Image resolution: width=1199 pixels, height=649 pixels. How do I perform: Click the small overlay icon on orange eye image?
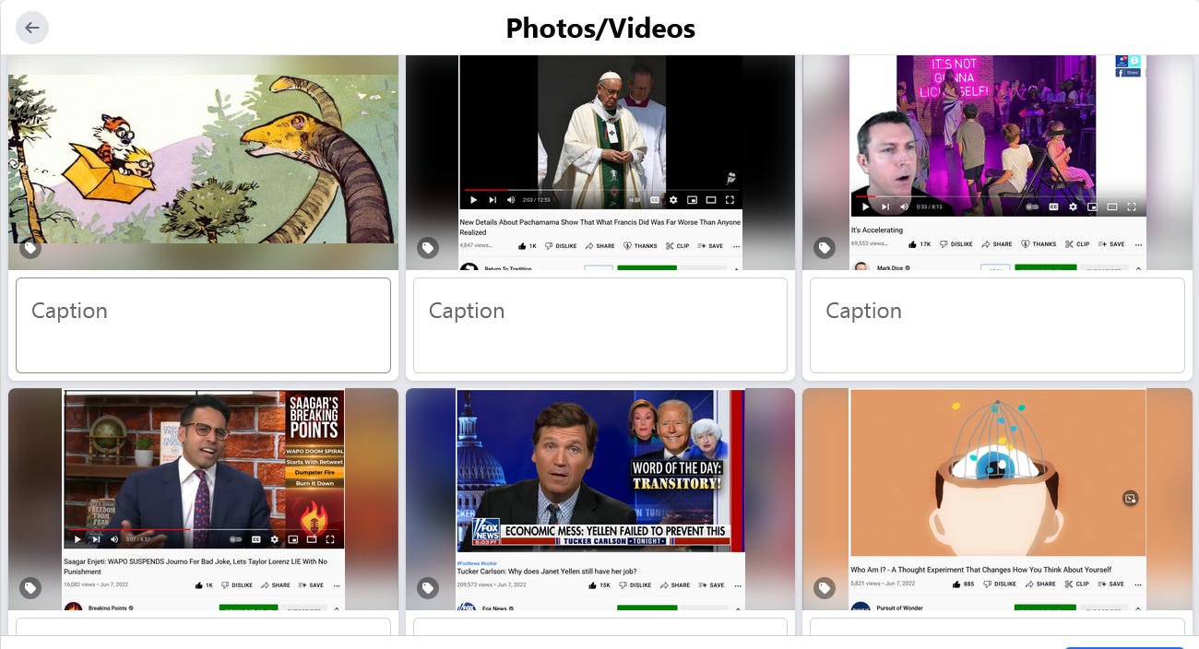[x=1130, y=499]
